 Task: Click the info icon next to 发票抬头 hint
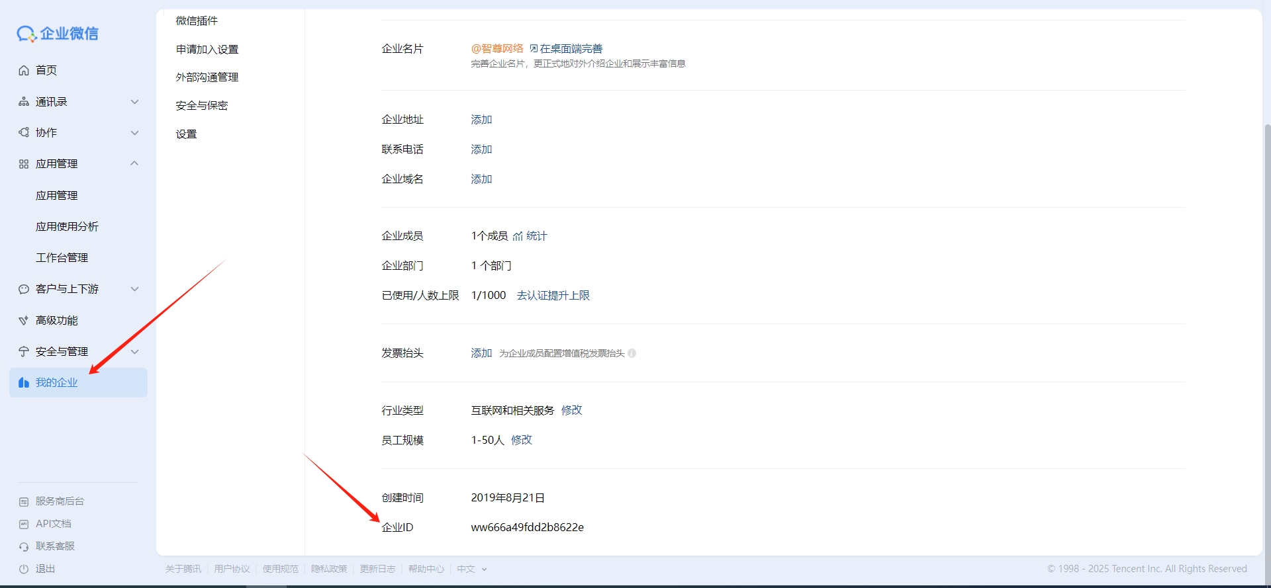632,353
